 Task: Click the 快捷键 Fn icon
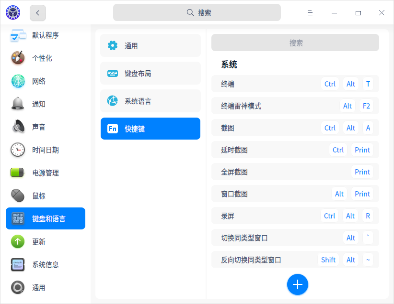(113, 129)
